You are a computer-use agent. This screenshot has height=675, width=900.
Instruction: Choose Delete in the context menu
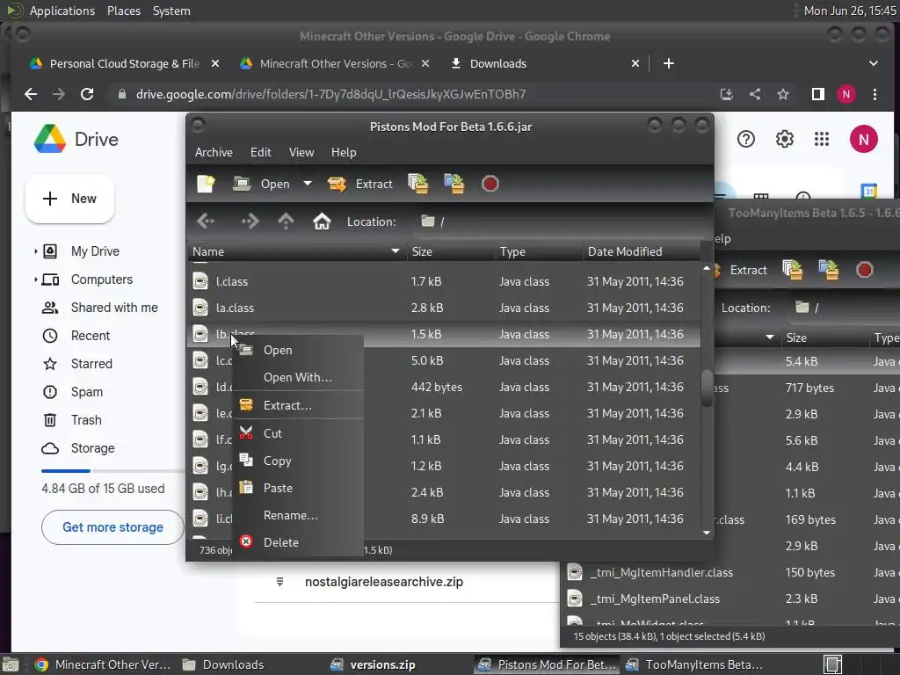coord(298,542)
